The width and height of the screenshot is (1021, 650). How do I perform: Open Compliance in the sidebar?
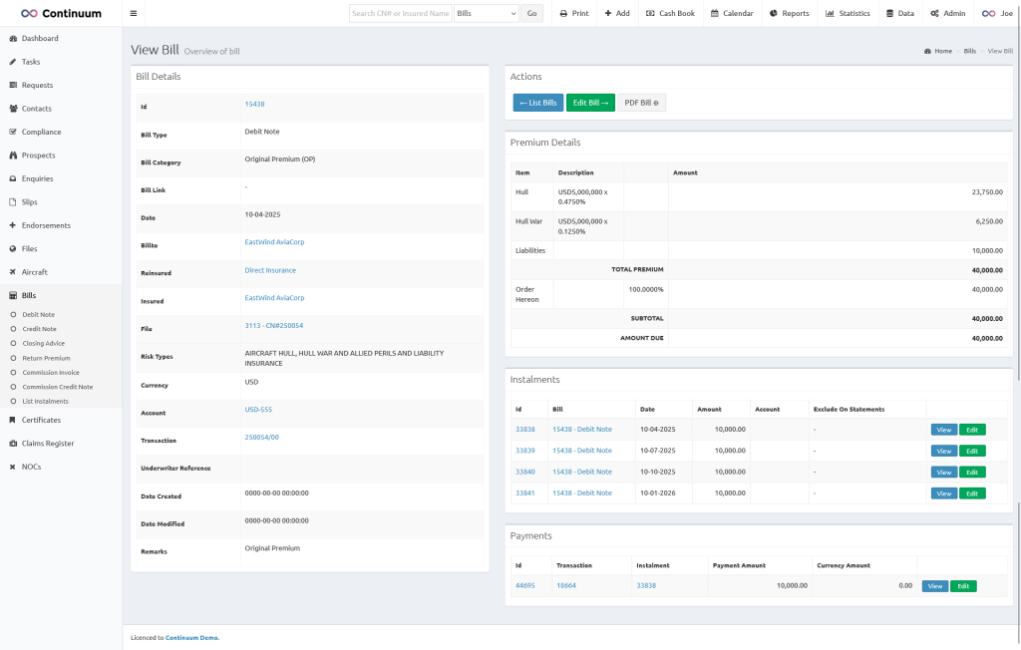(x=41, y=133)
